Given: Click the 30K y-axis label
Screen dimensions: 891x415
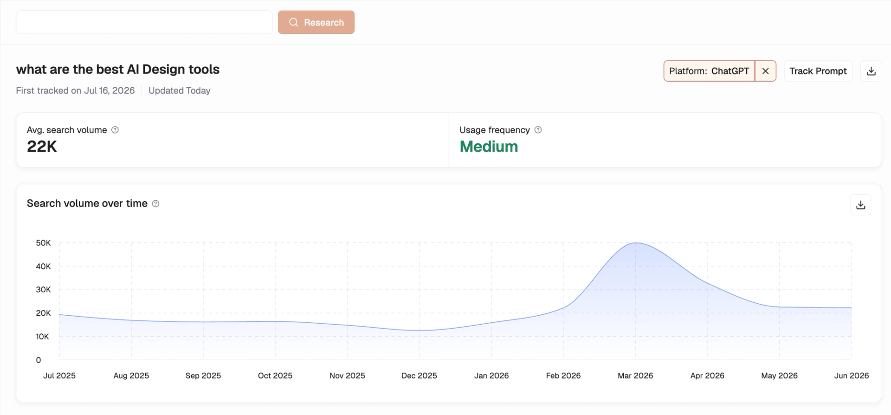Looking at the screenshot, I should coord(44,290).
